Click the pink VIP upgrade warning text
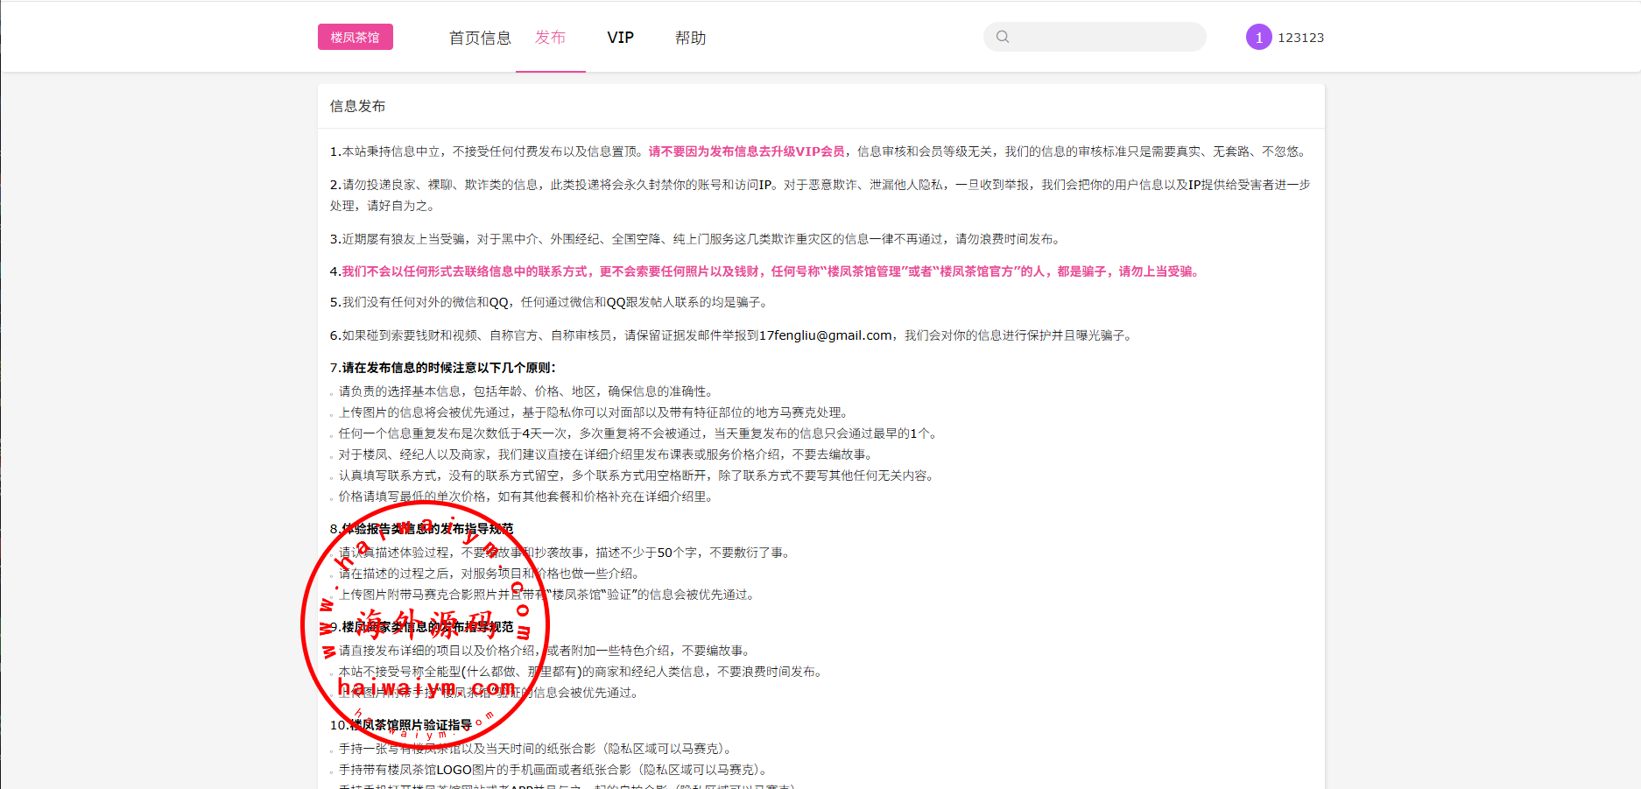 (x=747, y=151)
